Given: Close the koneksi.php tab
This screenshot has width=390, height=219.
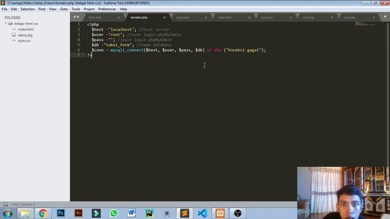Looking at the screenshot, I should click(x=165, y=18).
